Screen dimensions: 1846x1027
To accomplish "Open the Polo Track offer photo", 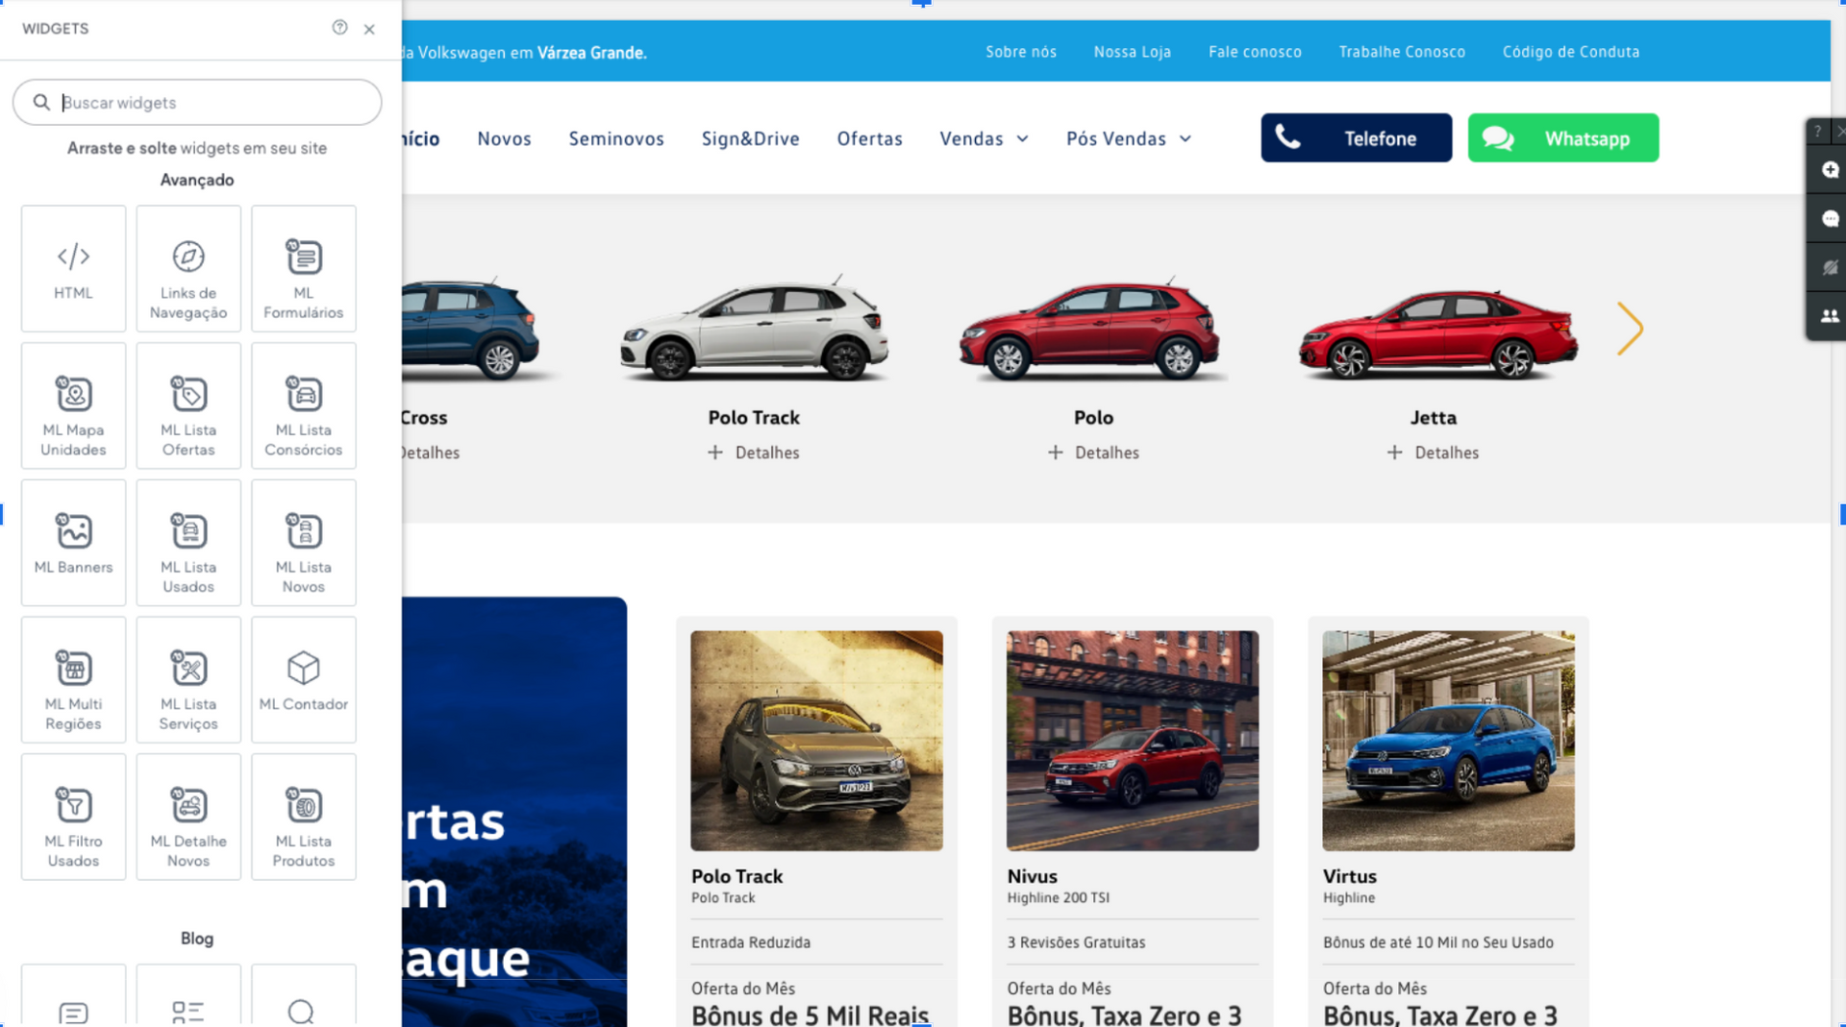I will click(816, 741).
